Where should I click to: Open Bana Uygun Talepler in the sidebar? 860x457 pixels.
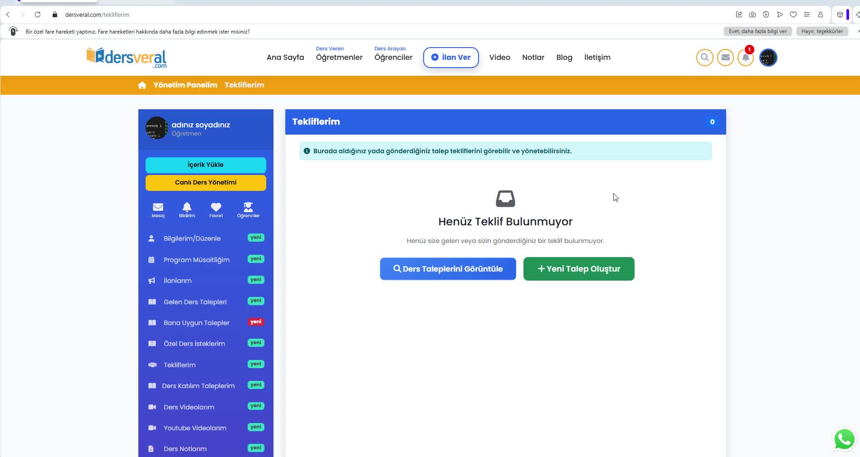tap(196, 322)
